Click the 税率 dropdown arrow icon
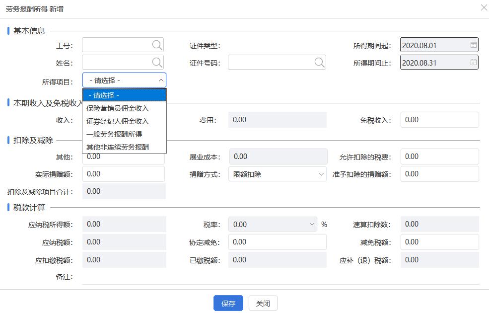489x313 pixels. [313, 224]
